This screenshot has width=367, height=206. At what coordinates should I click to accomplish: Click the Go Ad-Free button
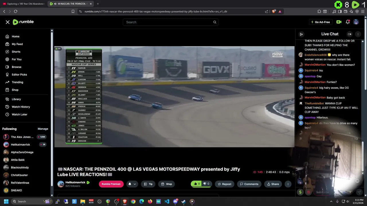click(321, 22)
